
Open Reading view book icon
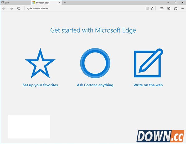point(147,8)
